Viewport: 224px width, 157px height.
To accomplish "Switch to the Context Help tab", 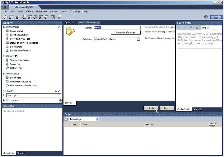I will point(184,109).
